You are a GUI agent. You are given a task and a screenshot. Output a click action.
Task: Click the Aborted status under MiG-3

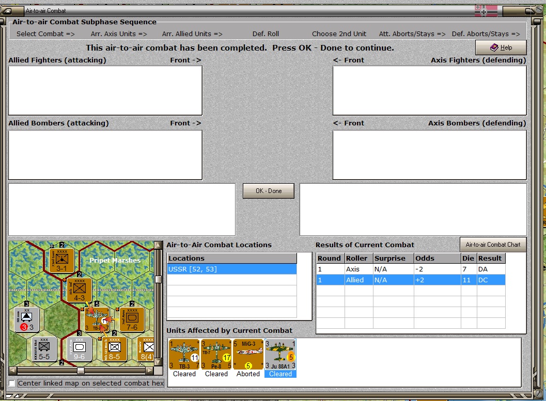(248, 374)
